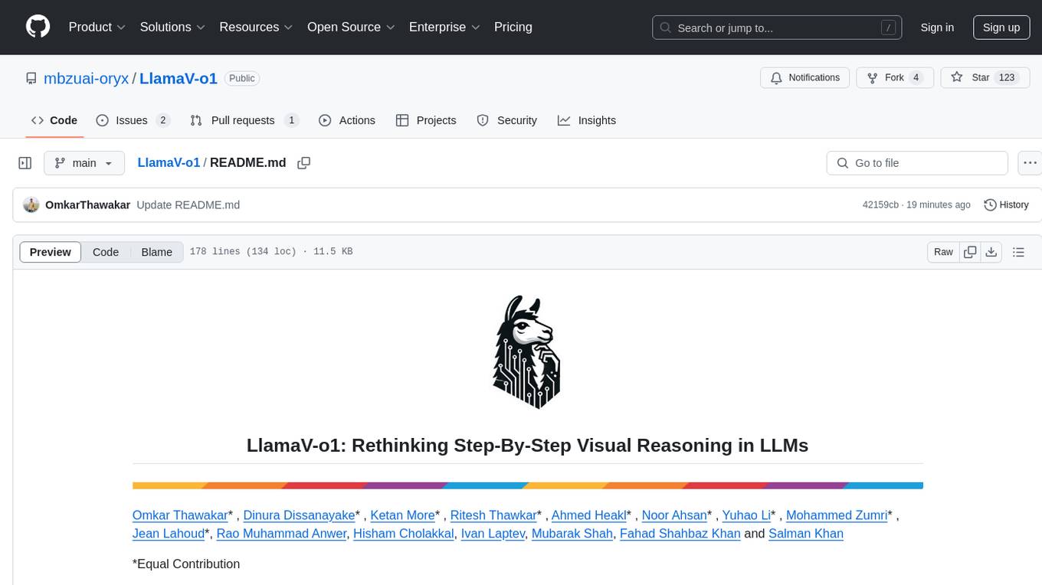
Task: Open Mohammed Zumri author link
Action: (837, 515)
